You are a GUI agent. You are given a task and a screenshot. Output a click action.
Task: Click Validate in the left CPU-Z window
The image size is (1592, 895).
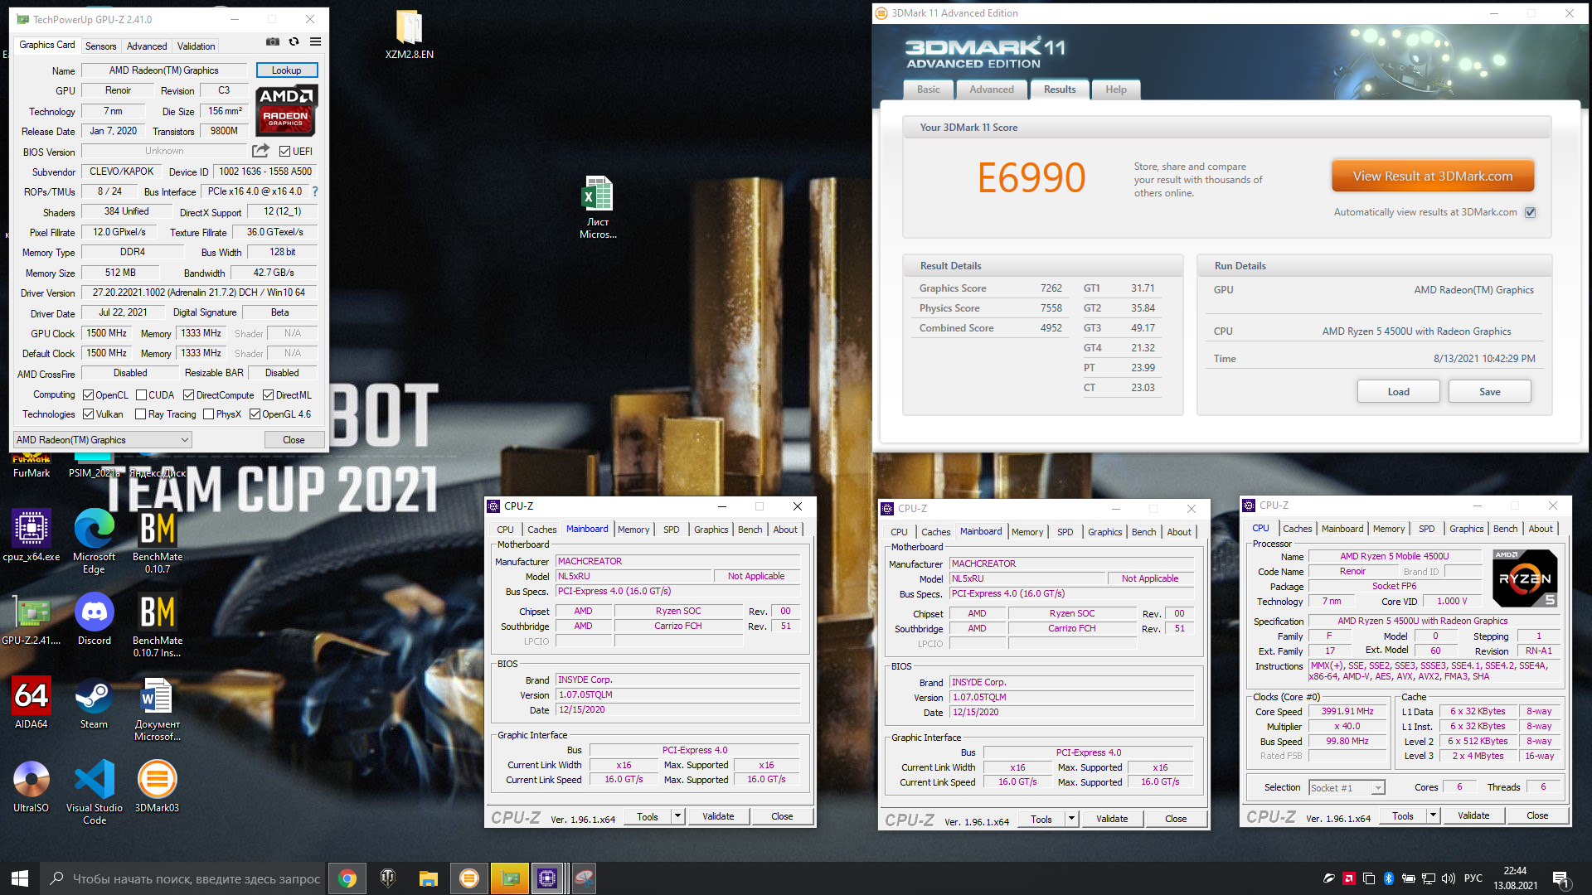tap(718, 816)
